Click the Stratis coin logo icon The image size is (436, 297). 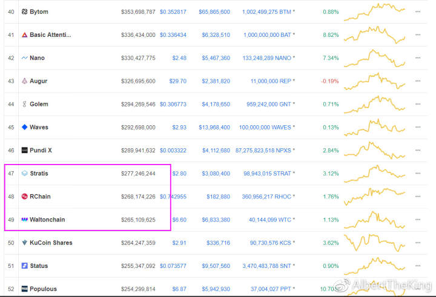(x=24, y=174)
